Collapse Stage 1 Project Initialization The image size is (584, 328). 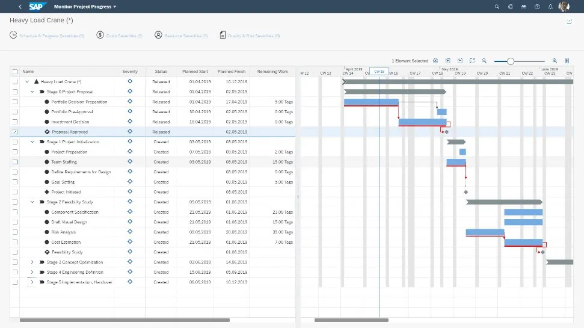pos(32,141)
